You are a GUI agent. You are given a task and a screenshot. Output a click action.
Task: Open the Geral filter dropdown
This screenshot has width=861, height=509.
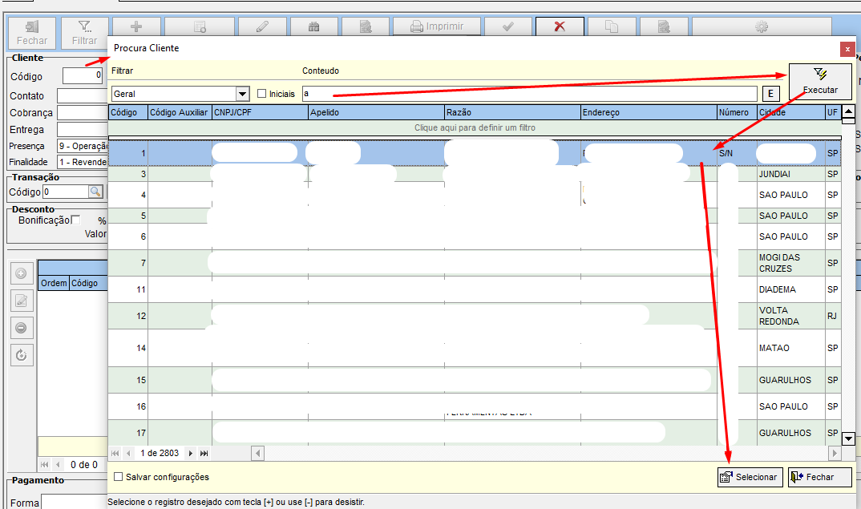242,94
